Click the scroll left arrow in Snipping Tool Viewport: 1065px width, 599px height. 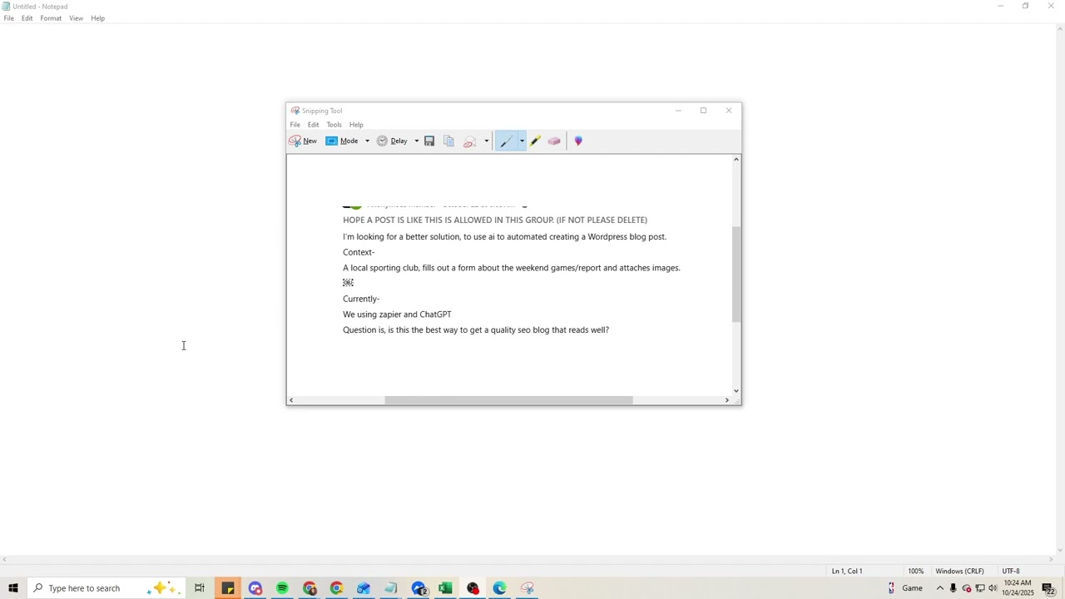[x=291, y=400]
